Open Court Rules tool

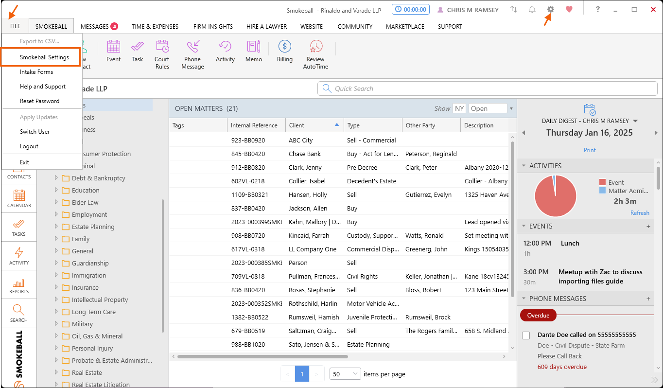[162, 54]
